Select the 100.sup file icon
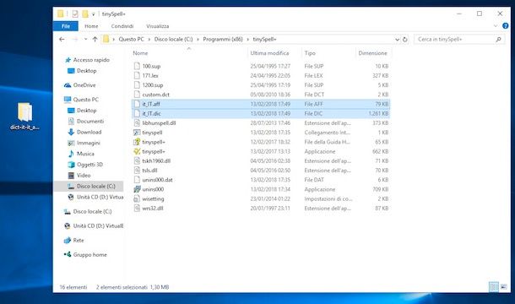 137,66
